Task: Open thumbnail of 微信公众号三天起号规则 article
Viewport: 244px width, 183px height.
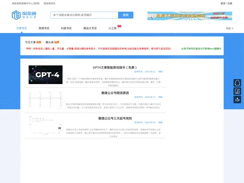Action: [x=46, y=125]
